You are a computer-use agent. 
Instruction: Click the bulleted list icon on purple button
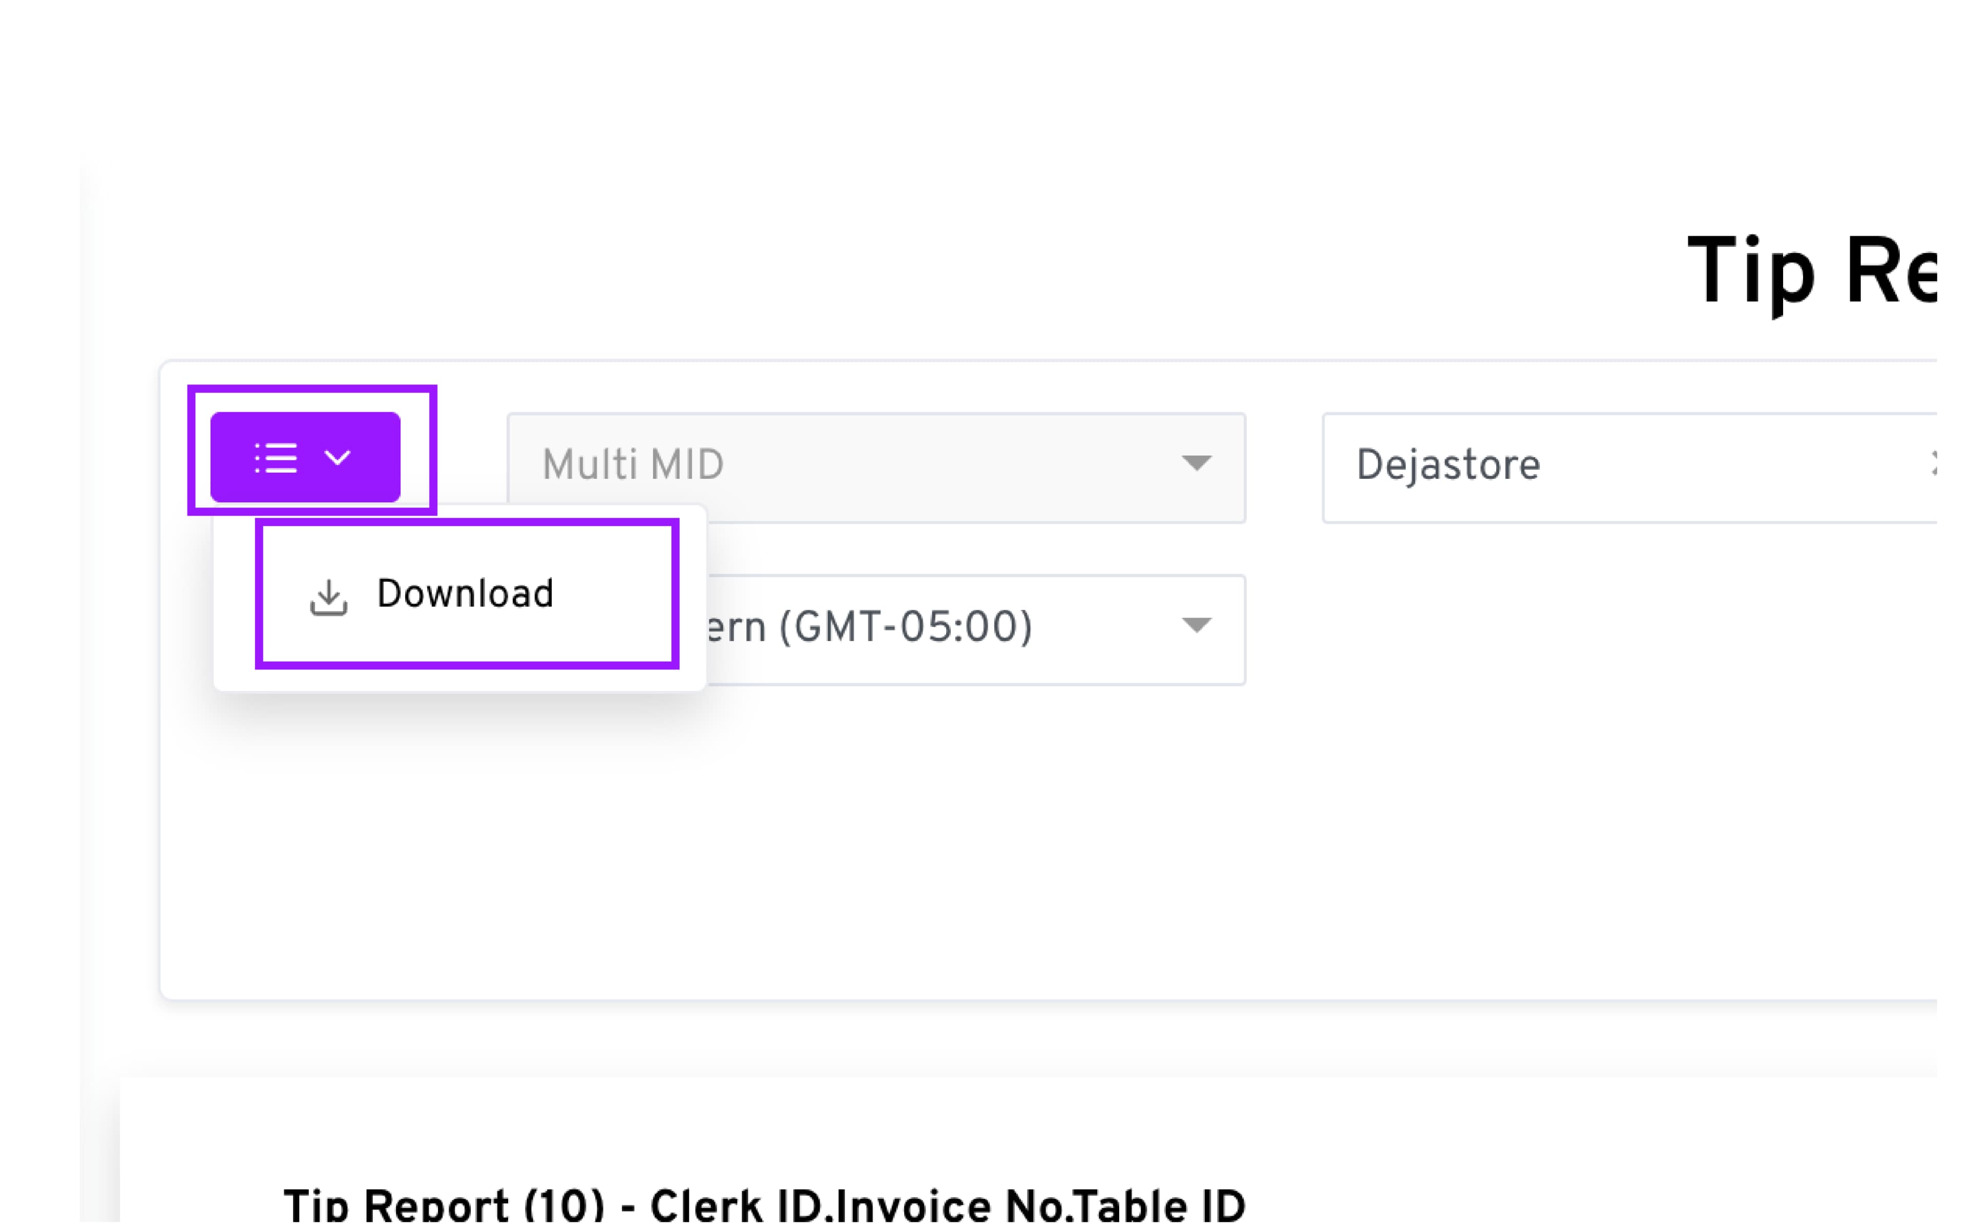277,458
